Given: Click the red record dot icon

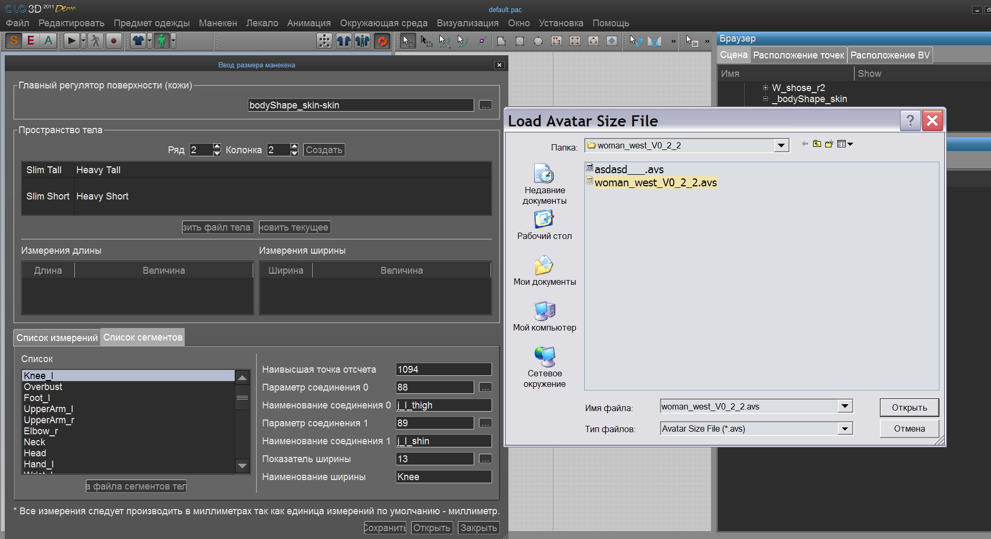Looking at the screenshot, I should coord(114,41).
